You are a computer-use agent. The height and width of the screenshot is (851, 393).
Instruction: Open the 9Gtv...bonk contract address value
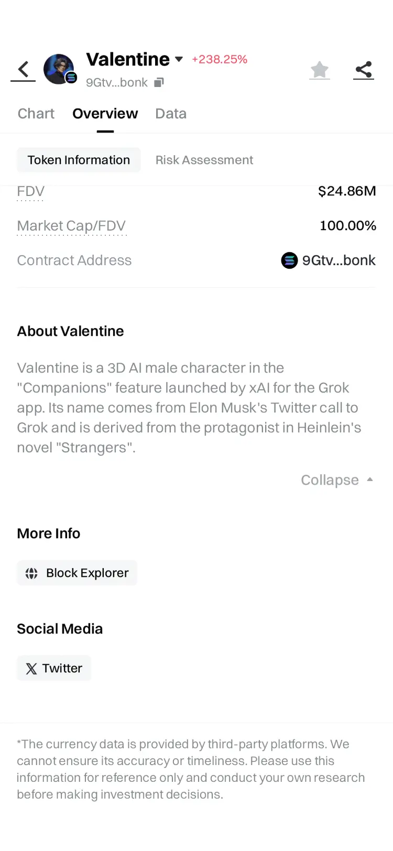pos(339,260)
